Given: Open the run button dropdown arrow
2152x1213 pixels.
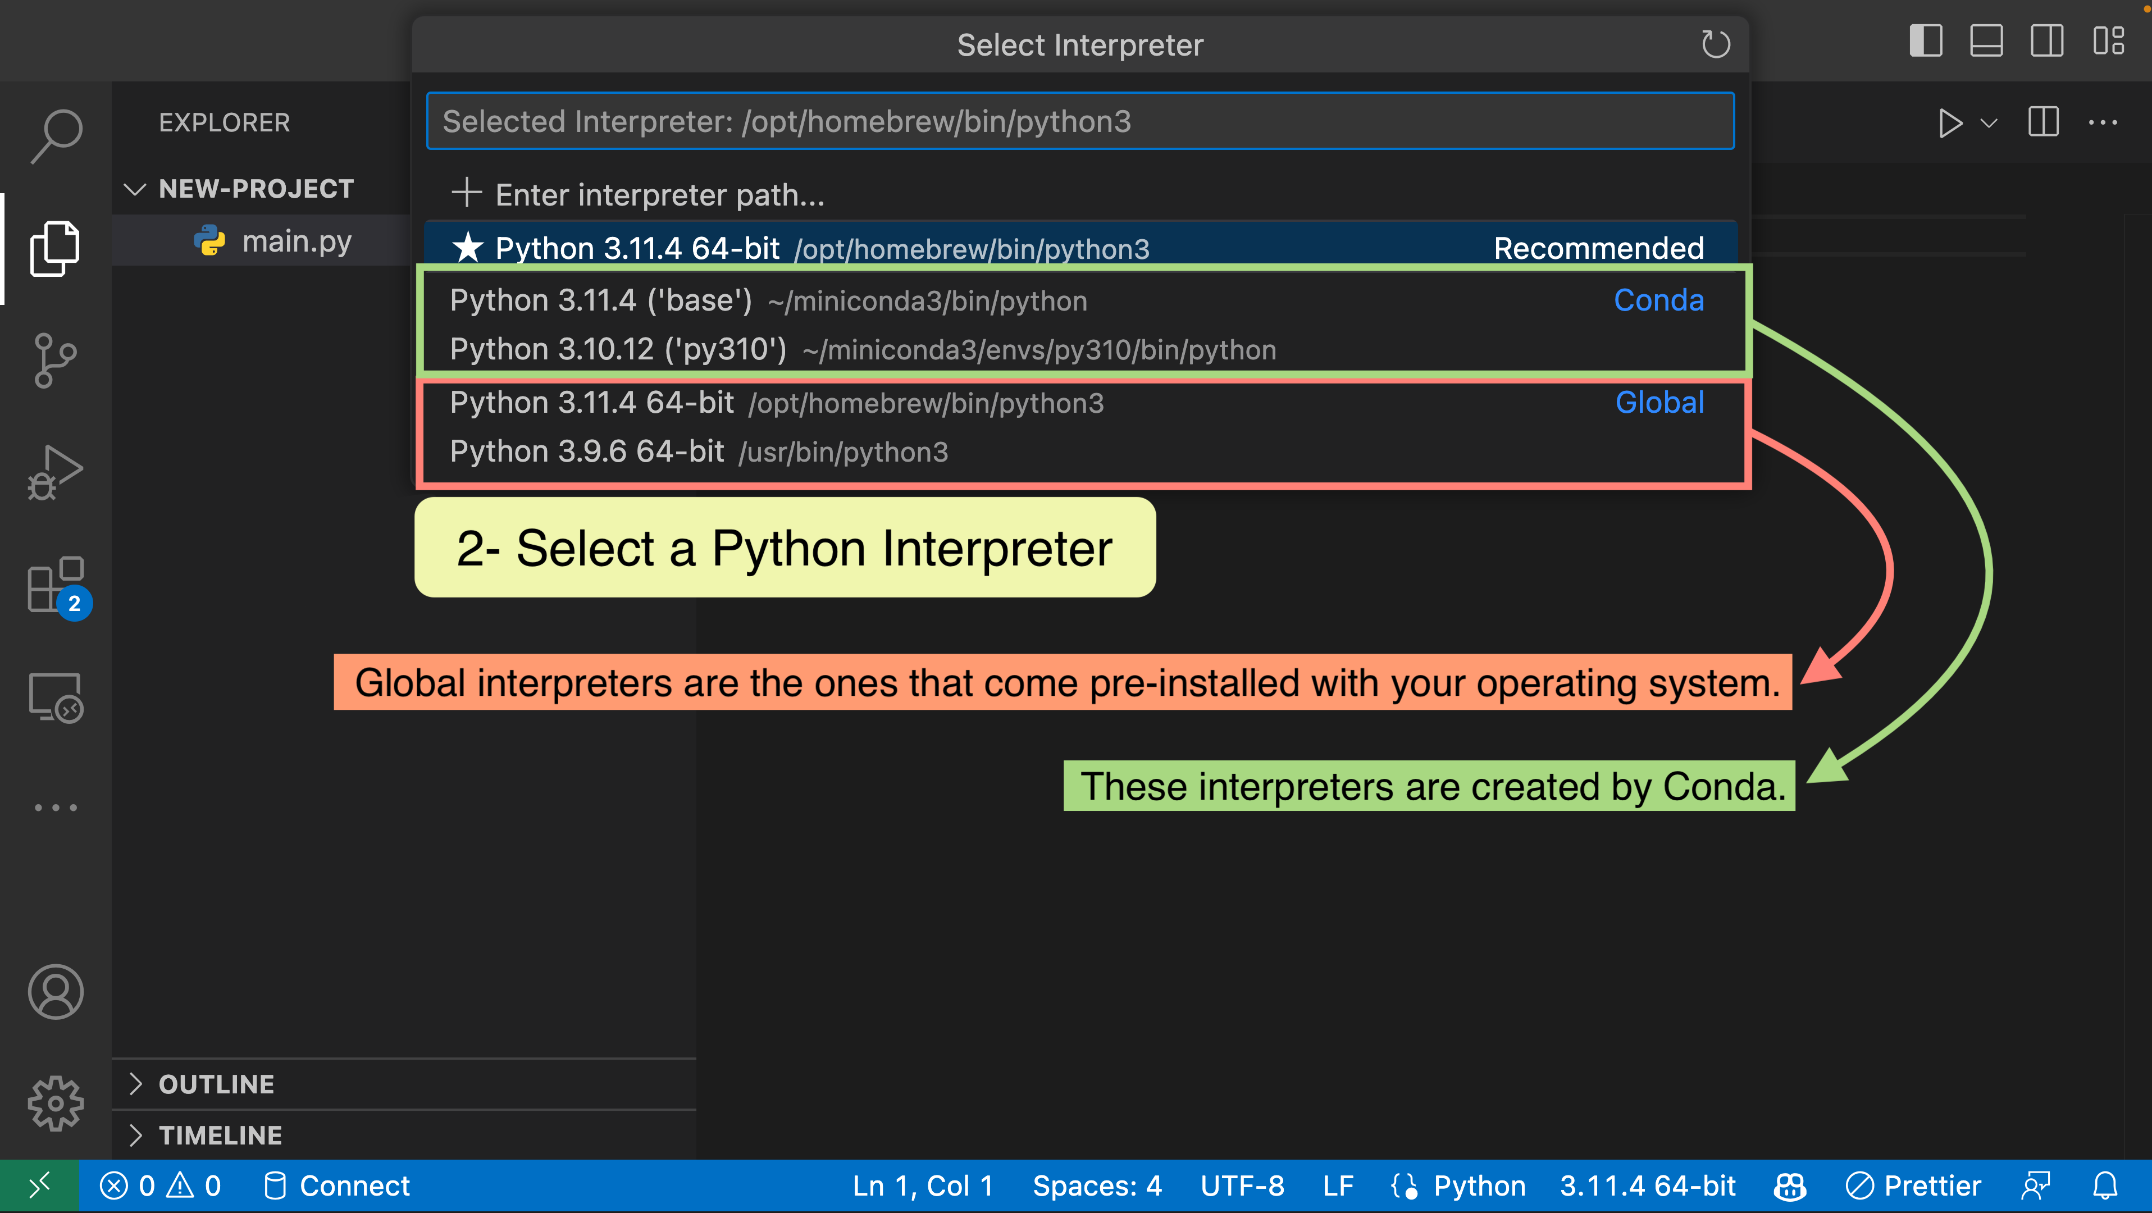Looking at the screenshot, I should (x=1990, y=124).
